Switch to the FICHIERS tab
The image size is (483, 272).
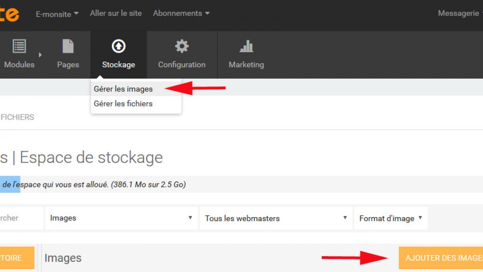(x=17, y=117)
